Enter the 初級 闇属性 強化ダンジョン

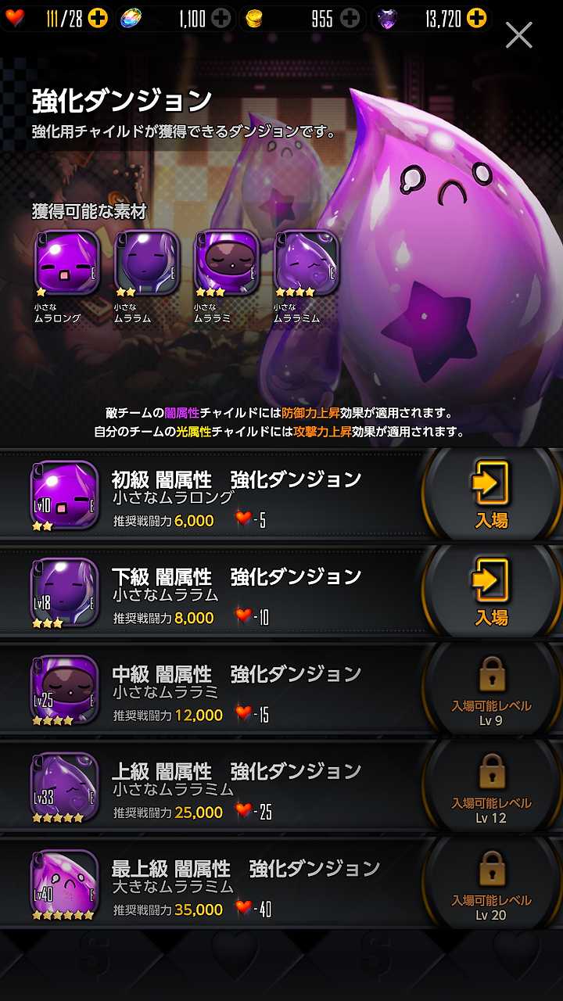point(491,494)
